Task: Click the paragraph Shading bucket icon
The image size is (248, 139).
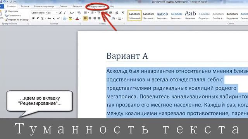Action: 113,19
